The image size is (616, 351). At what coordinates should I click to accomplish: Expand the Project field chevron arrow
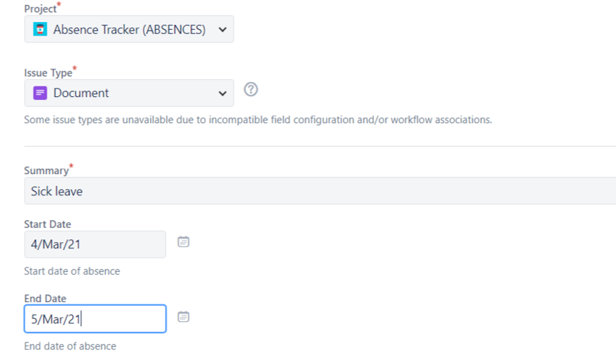[x=223, y=30]
